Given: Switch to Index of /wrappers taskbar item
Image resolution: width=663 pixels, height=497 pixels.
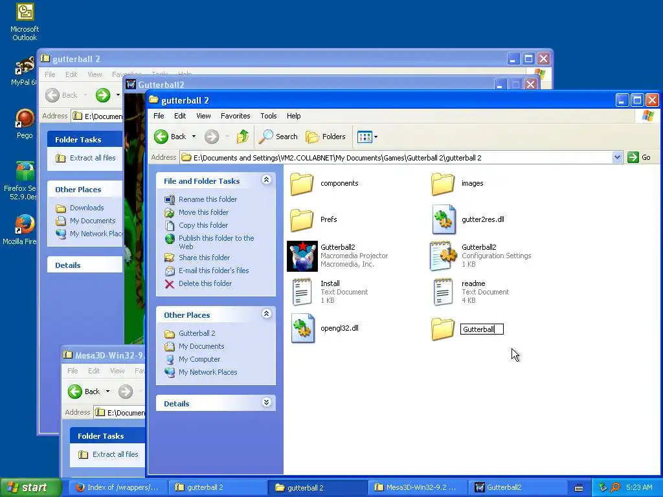Looking at the screenshot, I should tap(117, 487).
